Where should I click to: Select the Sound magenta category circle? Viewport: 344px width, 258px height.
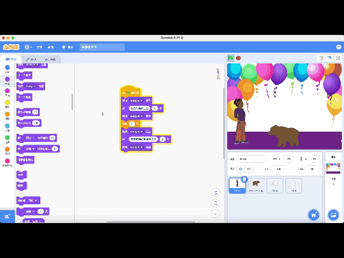pos(7,91)
